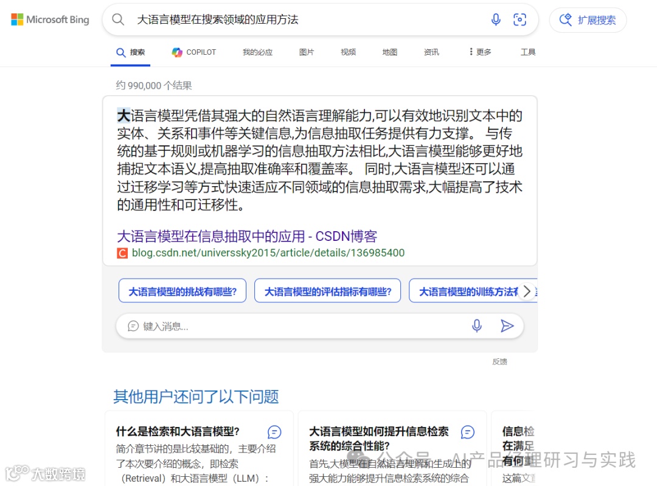Viewport: 657px width, 486px height.
Task: Click the COPILOT colorful logo icon
Action: [x=177, y=52]
